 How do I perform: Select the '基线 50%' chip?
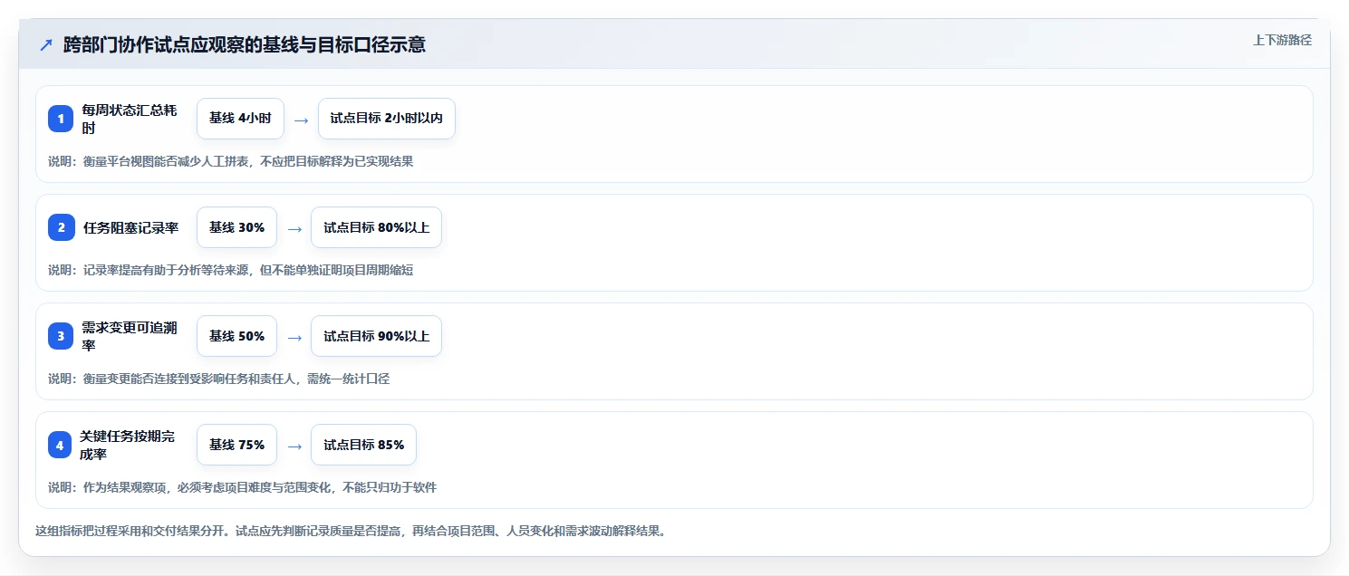point(236,336)
